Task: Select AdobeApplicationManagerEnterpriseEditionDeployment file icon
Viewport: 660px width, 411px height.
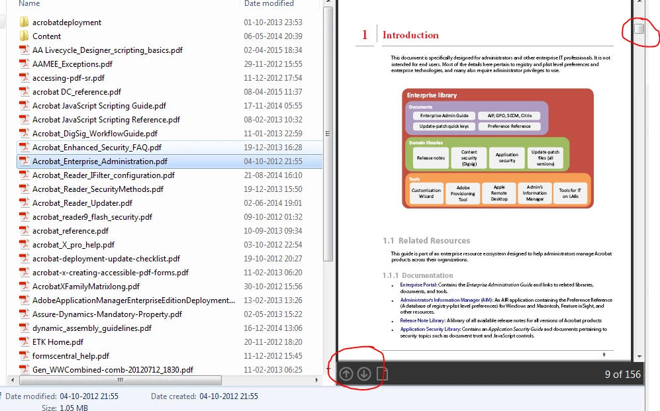Action: coord(24,300)
